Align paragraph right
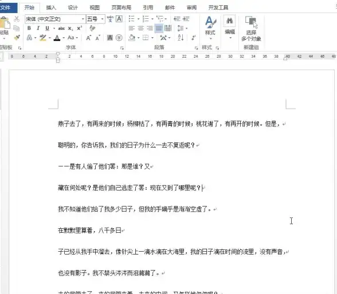This screenshot has height=294, width=337. coord(150,28)
